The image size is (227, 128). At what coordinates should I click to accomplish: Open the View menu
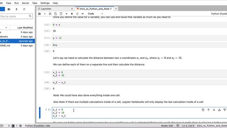(9, 3)
